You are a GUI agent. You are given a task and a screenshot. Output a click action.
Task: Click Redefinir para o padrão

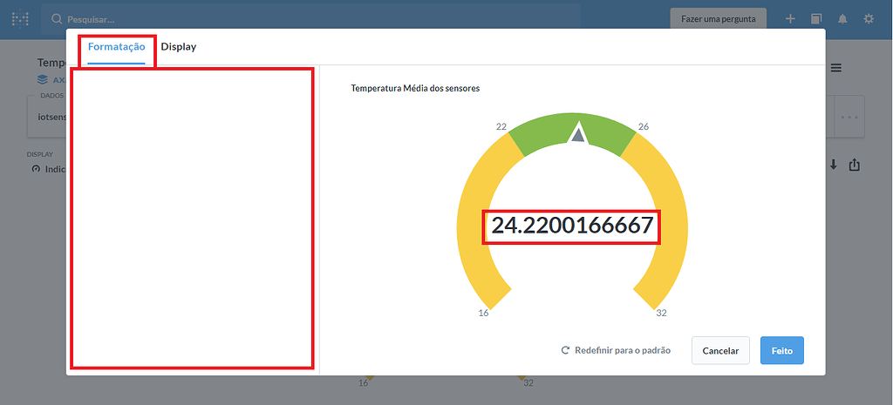point(616,350)
